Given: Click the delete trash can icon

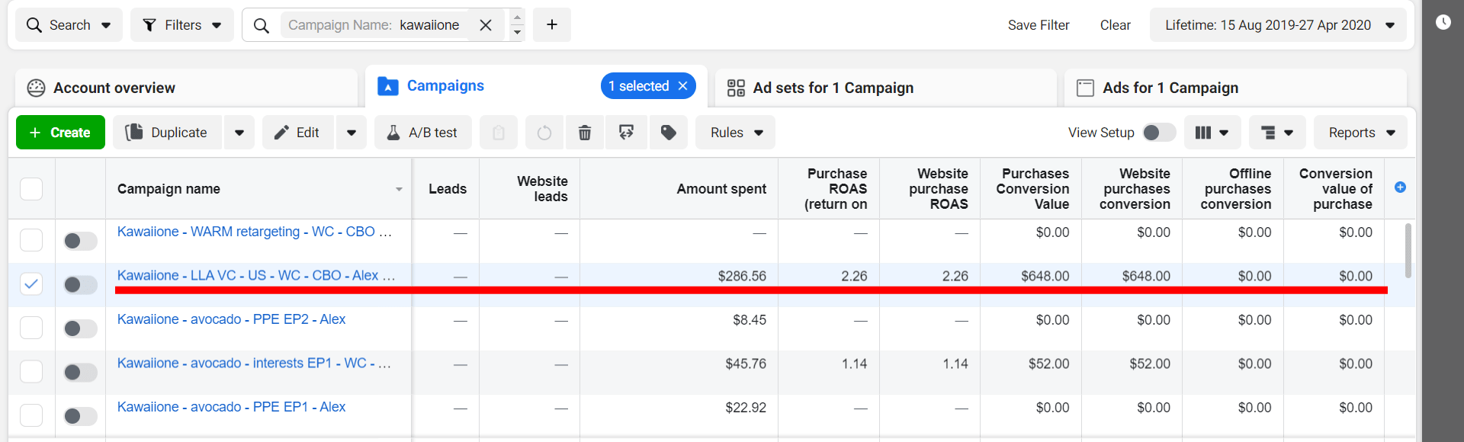Looking at the screenshot, I should point(584,133).
